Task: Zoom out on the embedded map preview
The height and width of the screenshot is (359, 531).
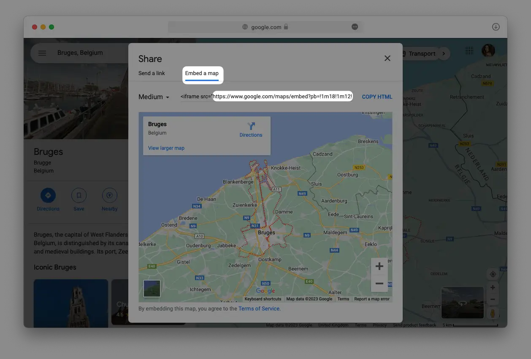Action: [x=379, y=283]
